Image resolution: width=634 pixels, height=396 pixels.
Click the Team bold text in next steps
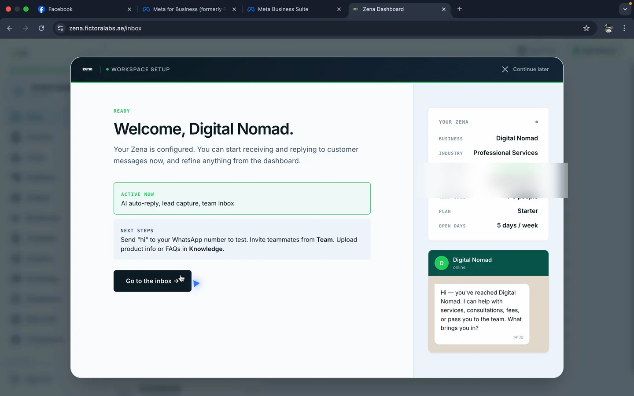[324, 239]
